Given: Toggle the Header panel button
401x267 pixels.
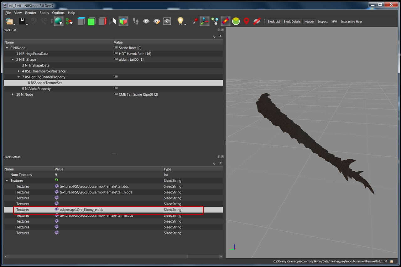Looking at the screenshot, I should pyautogui.click(x=309, y=22).
